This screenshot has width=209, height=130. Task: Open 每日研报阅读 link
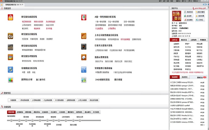26,22
